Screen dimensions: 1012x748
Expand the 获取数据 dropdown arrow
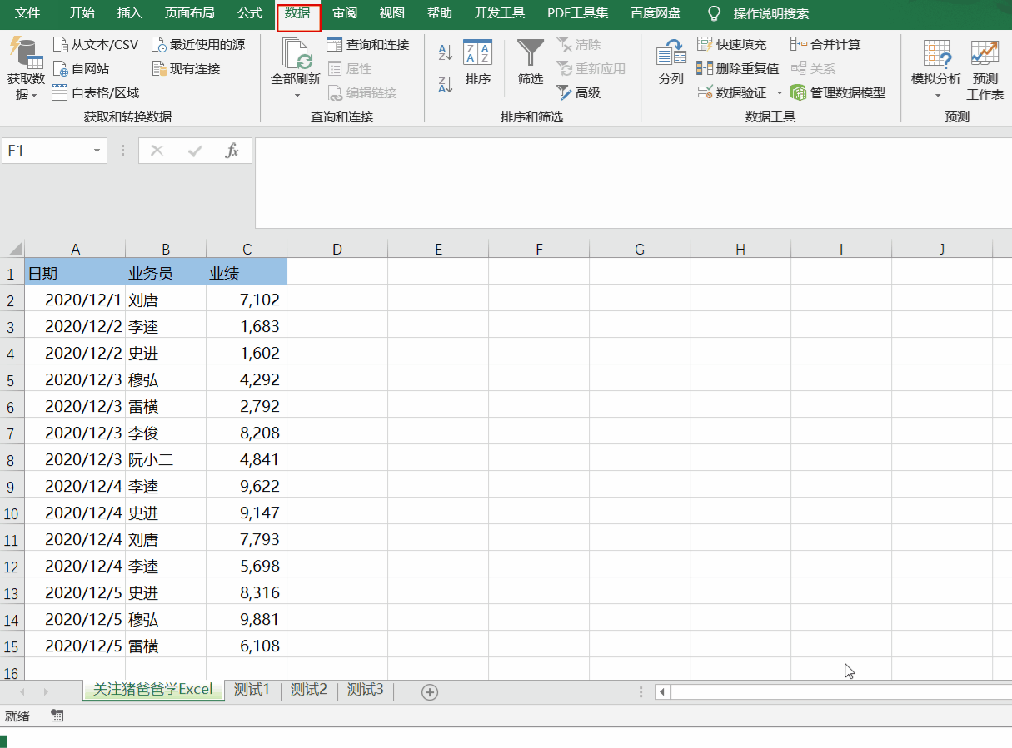(34, 96)
